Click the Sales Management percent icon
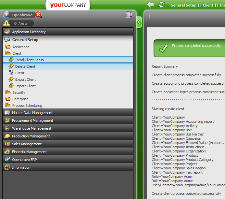 7,144
